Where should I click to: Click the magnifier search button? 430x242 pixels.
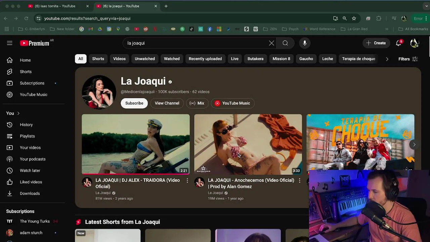285,43
